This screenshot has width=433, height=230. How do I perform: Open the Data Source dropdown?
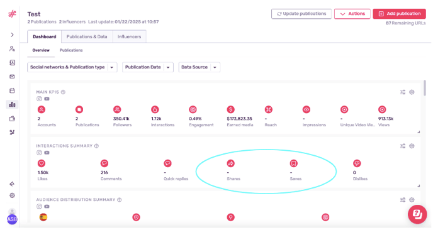pyautogui.click(x=200, y=67)
